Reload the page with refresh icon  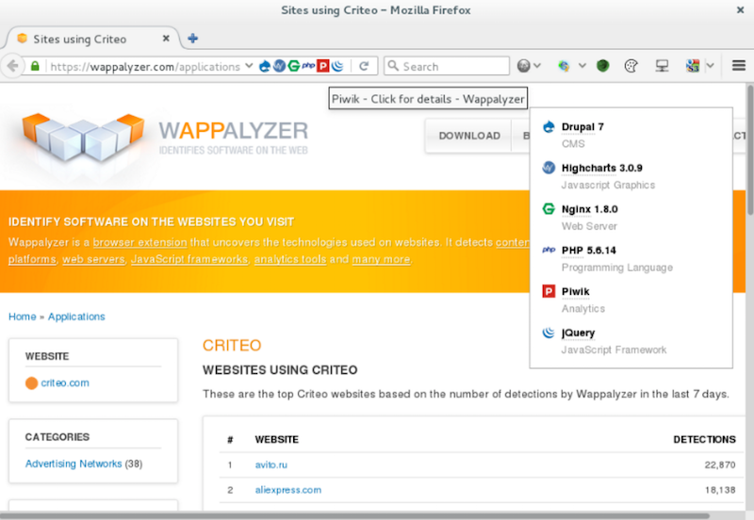pos(364,66)
